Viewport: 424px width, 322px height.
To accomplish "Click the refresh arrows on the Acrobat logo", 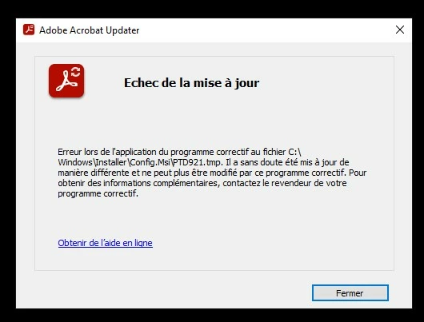I will tap(76, 72).
